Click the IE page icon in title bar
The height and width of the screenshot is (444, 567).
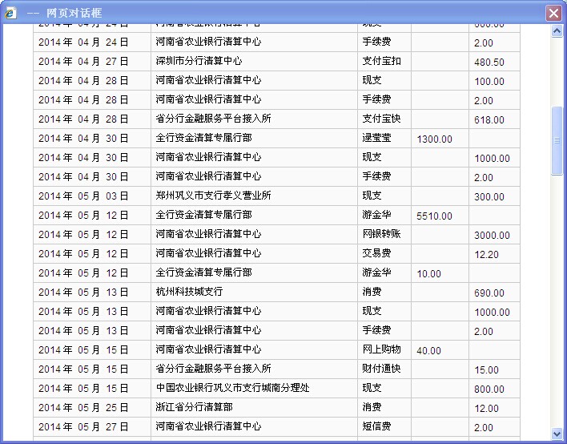[10, 13]
